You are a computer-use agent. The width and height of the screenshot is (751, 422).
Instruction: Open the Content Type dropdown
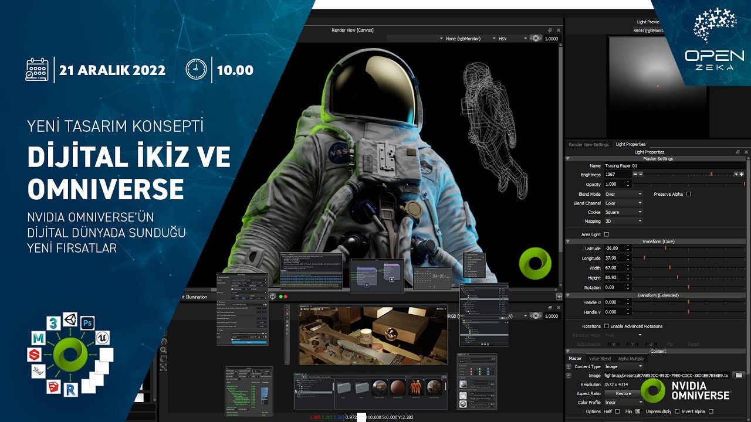pyautogui.click(x=624, y=366)
